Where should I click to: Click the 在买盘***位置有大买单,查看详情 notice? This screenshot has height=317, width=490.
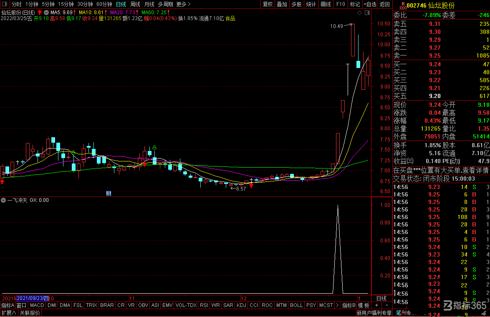click(x=441, y=170)
